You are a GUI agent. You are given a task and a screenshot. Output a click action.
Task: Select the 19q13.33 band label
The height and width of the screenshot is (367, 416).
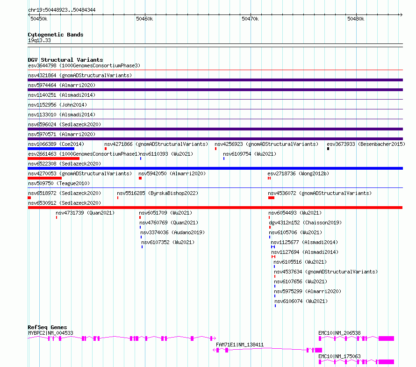39,40
